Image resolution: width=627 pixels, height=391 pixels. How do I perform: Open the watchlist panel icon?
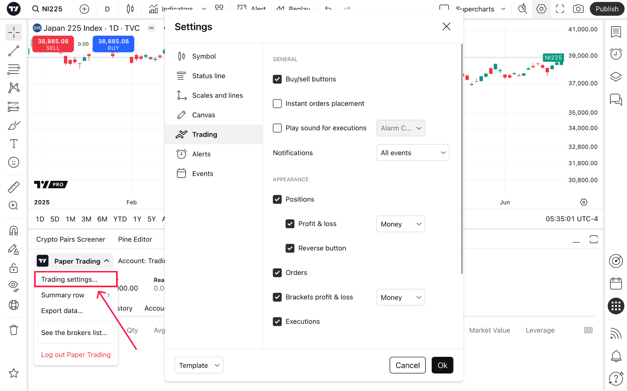[x=616, y=32]
